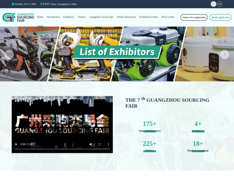Open the Exhibition Events page
The height and width of the screenshot is (176, 234).
click(149, 17)
